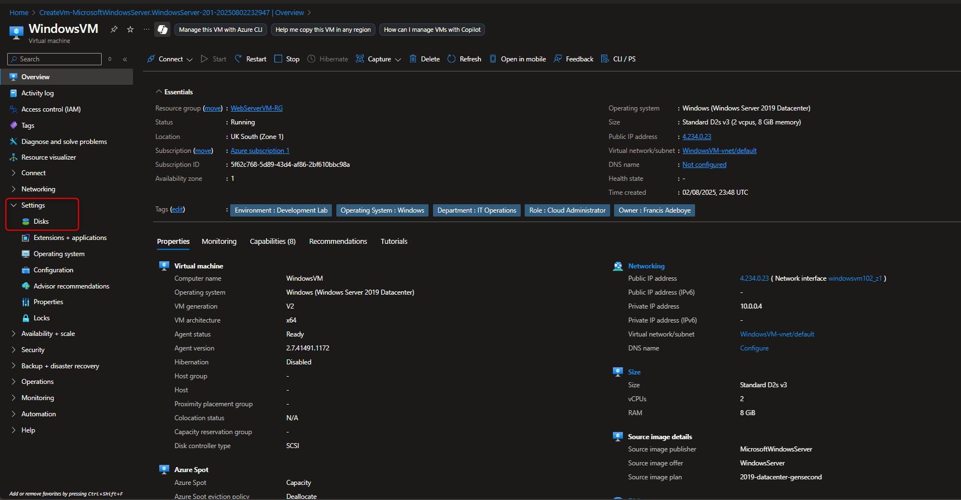The width and height of the screenshot is (961, 500).
Task: Open Disks under Settings
Action: click(41, 222)
